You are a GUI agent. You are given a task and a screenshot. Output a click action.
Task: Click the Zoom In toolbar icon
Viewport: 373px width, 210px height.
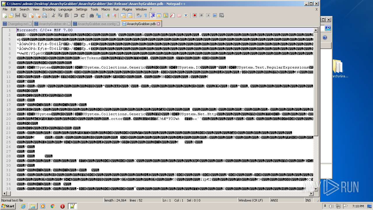(108, 15)
